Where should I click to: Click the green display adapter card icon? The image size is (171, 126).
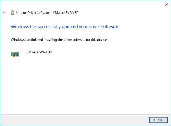15,54
